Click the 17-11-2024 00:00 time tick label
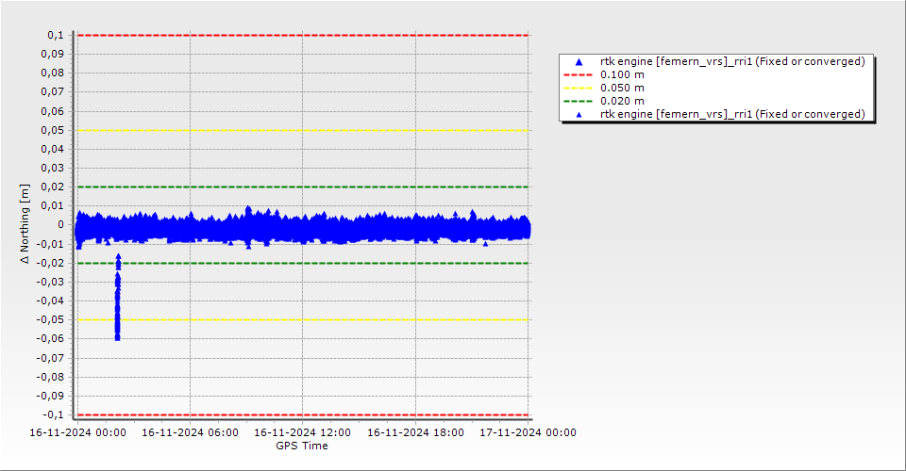 [528, 433]
